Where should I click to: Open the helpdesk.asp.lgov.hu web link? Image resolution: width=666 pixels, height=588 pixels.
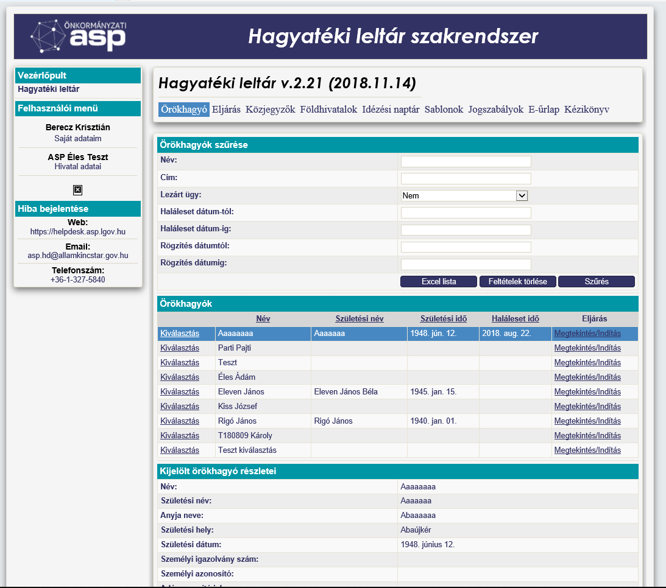[78, 232]
